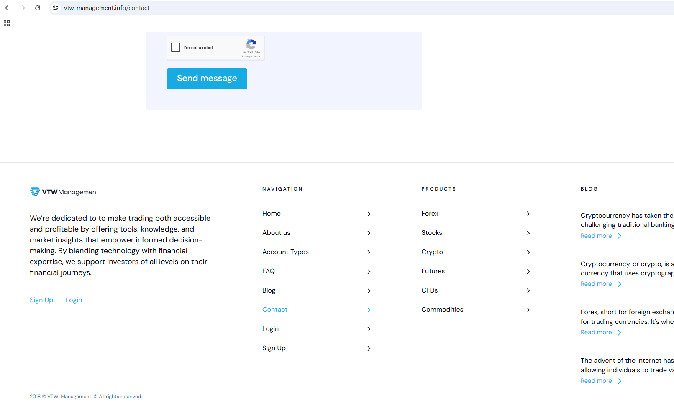Click the site info icon in address bar
674x402 pixels.
click(56, 8)
